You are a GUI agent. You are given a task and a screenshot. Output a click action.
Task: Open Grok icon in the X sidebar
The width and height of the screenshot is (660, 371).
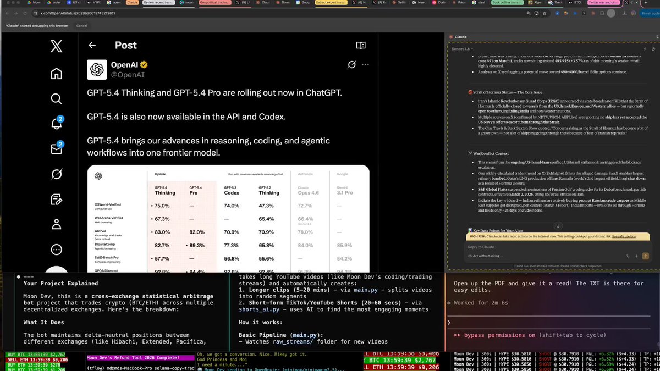tap(56, 174)
